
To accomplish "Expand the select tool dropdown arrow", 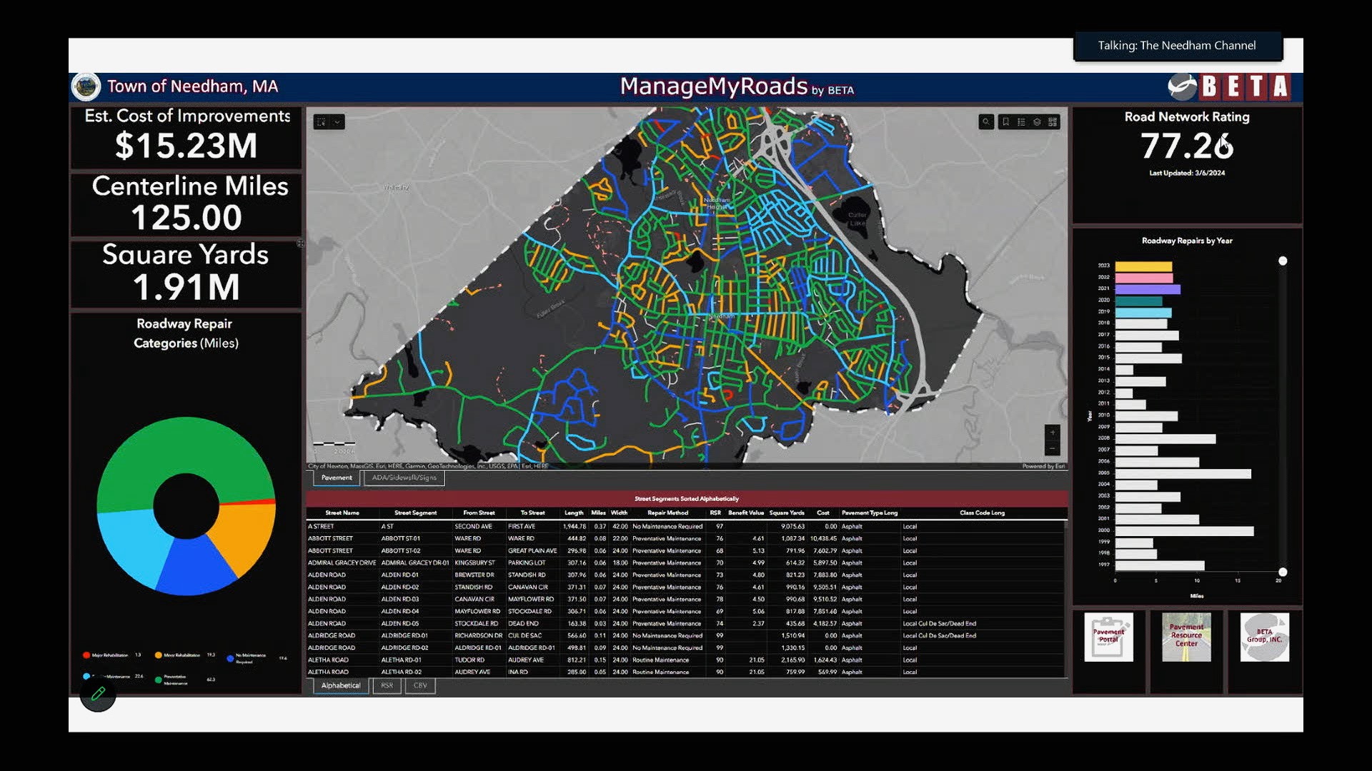I will pyautogui.click(x=337, y=122).
